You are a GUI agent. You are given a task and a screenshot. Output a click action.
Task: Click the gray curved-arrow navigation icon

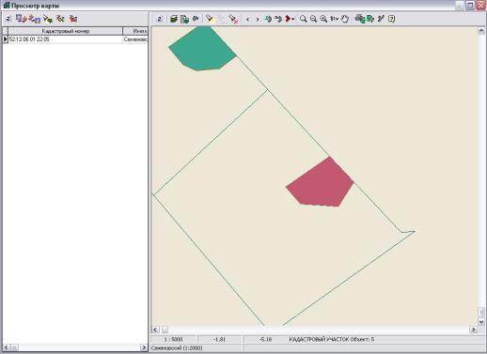coord(278,19)
